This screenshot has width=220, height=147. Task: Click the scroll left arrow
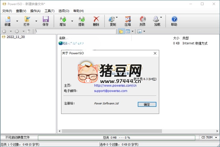click(60, 131)
